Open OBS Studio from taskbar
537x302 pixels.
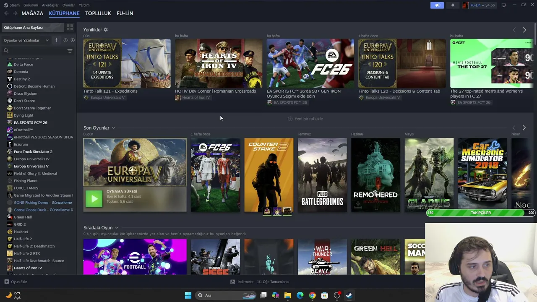pyautogui.click(x=337, y=295)
